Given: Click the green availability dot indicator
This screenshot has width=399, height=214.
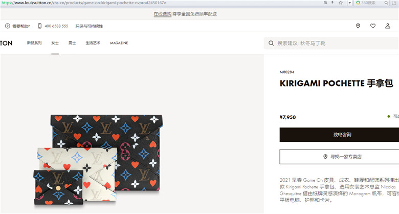Looking at the screenshot, I should click(389, 116).
